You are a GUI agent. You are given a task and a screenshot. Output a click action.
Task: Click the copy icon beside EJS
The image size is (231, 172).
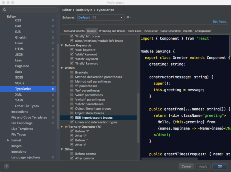click(53, 32)
